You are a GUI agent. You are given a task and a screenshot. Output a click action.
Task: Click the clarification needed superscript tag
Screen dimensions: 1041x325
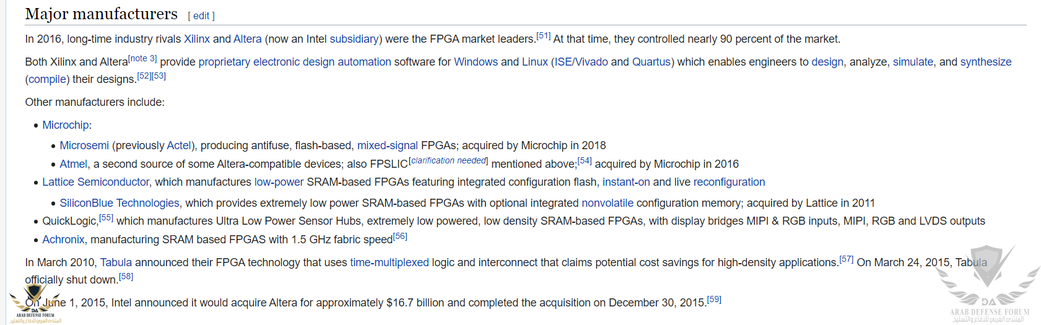click(x=448, y=161)
